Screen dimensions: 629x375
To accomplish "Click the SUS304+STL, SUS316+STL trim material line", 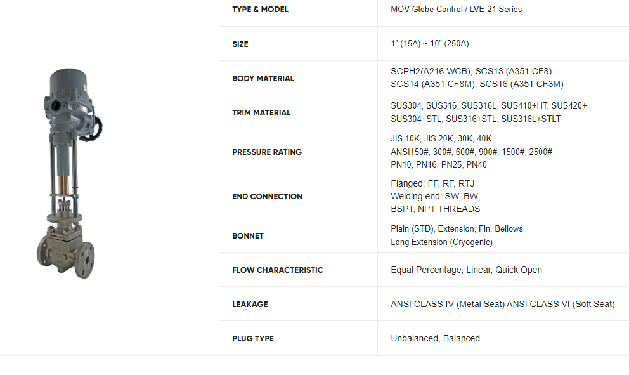I will pos(476,119).
